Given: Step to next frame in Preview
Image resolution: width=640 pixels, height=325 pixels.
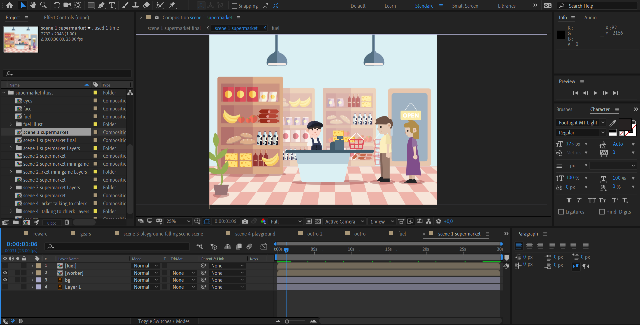Looking at the screenshot, I should pos(606,93).
